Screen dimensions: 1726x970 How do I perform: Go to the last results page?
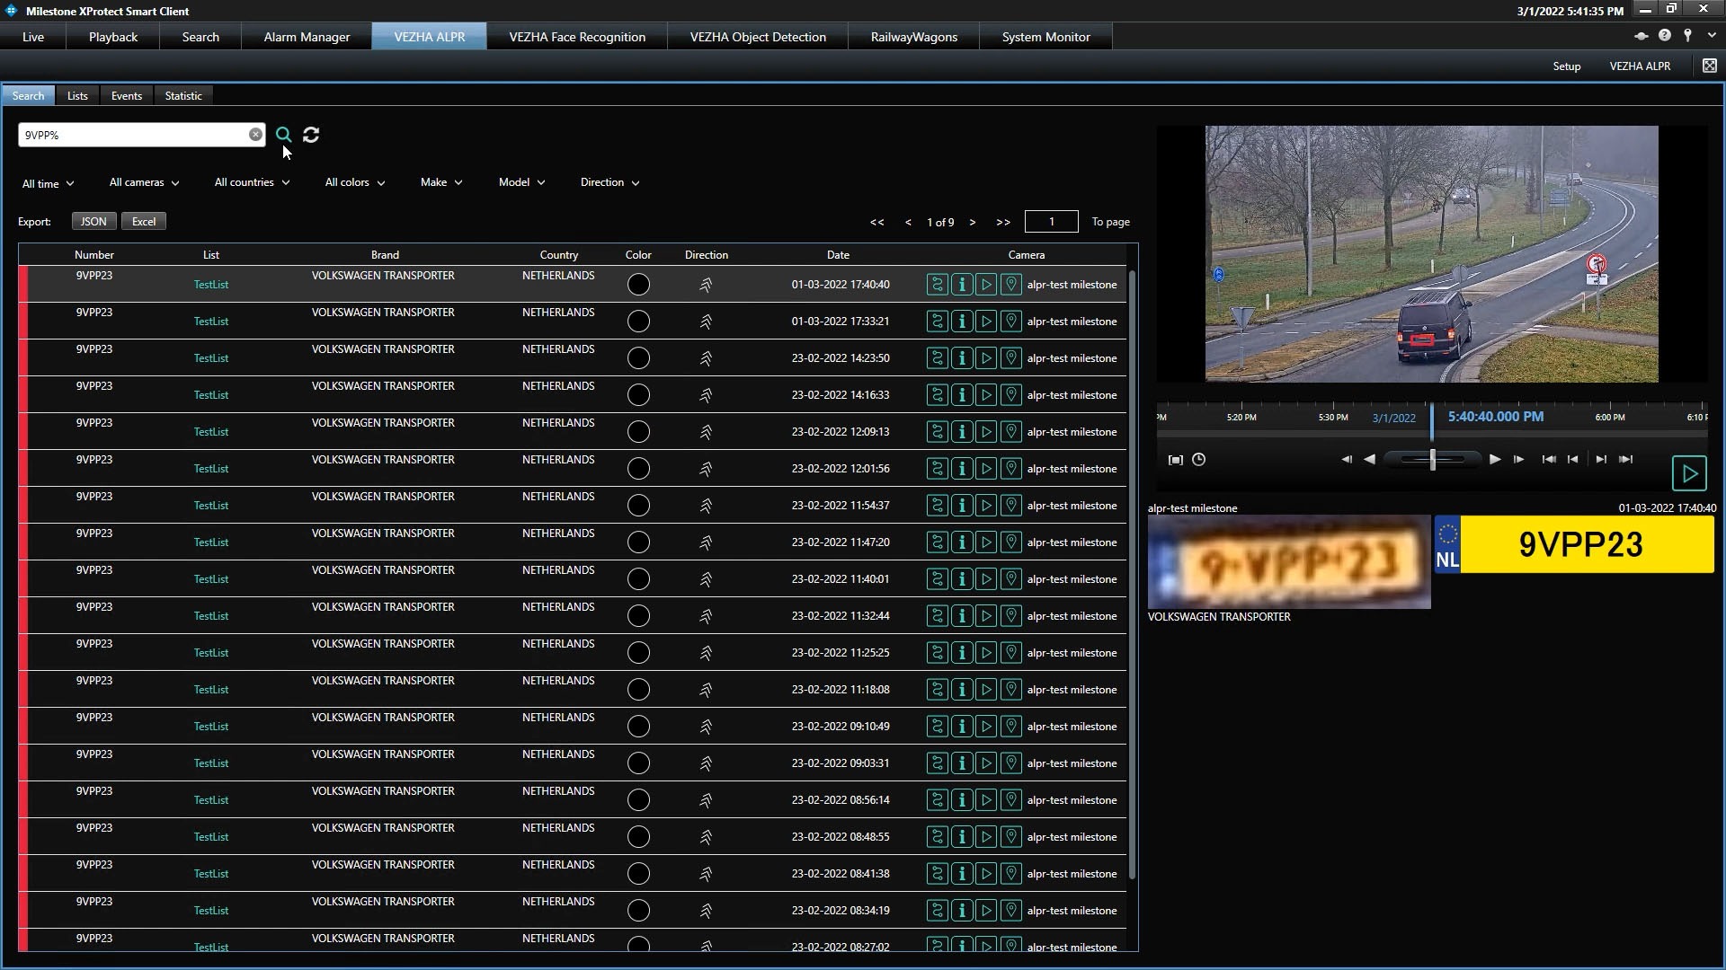pyautogui.click(x=1003, y=223)
